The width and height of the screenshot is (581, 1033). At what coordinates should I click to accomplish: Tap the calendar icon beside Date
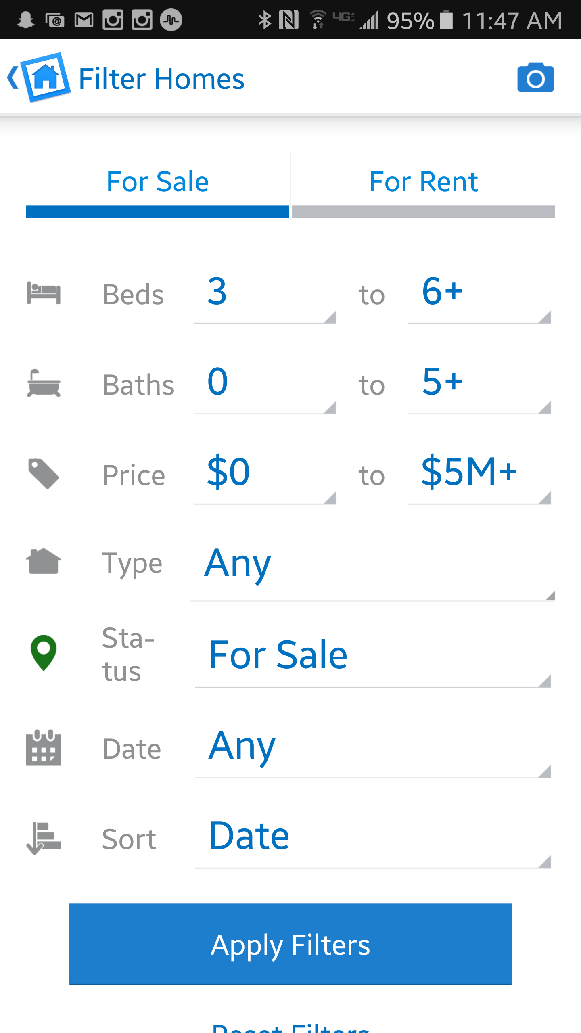[x=44, y=748]
